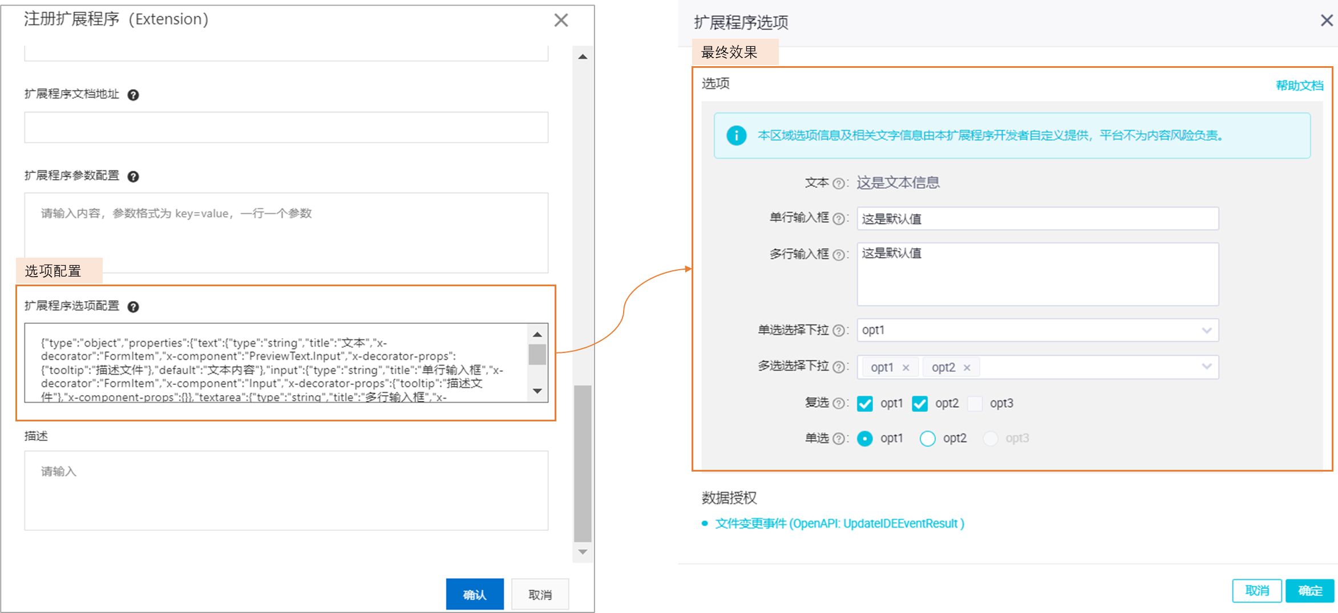
Task: Remove the opt2 tag from multi-select
Action: 967,368
